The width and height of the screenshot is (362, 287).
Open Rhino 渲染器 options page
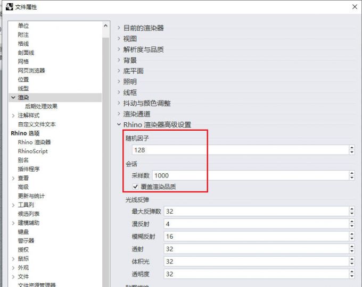tap(35, 142)
